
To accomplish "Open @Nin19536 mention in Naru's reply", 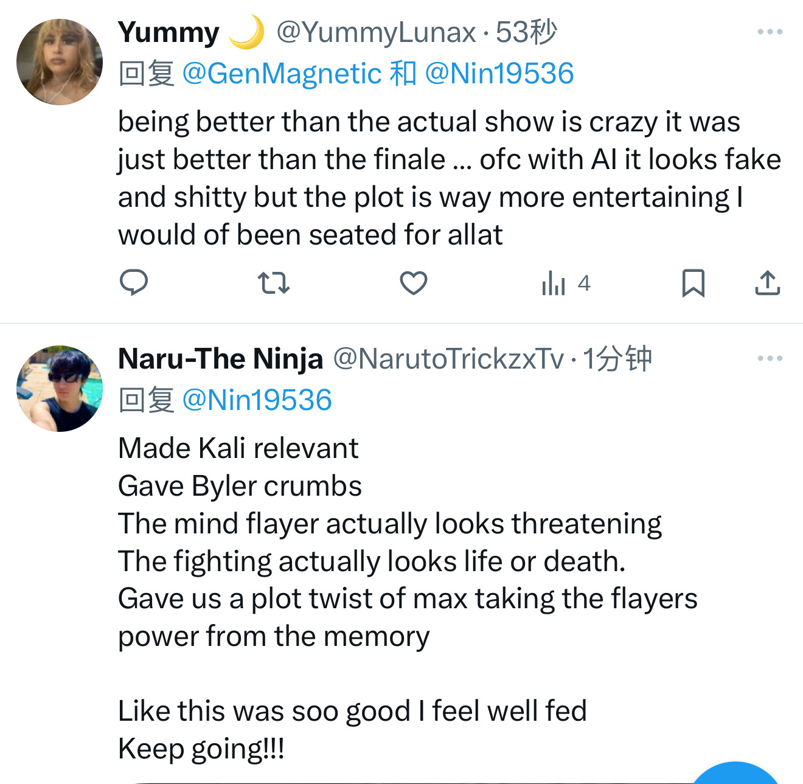I will tap(257, 400).
